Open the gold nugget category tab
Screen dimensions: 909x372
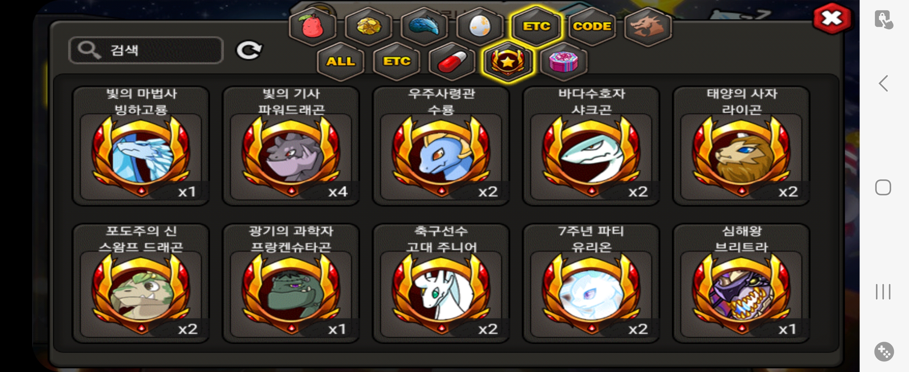[368, 27]
